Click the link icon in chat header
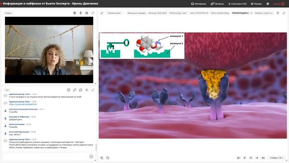This screenshot has width=289, height=163. point(75,90)
